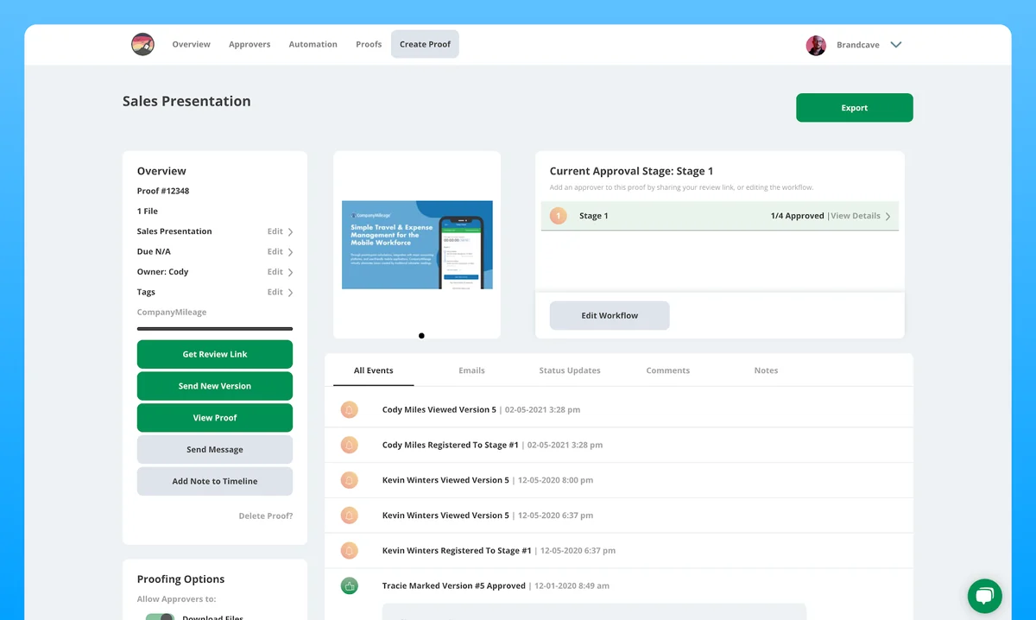The image size is (1036, 620).
Task: Click the bell icon for Cody Miles Viewed Version 5
Action: (x=349, y=409)
